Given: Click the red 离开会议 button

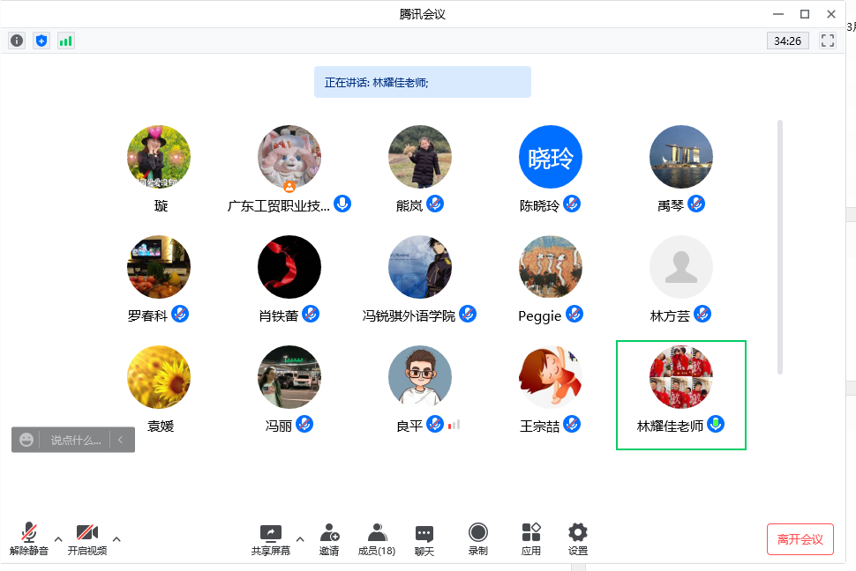Looking at the screenshot, I should point(800,539).
